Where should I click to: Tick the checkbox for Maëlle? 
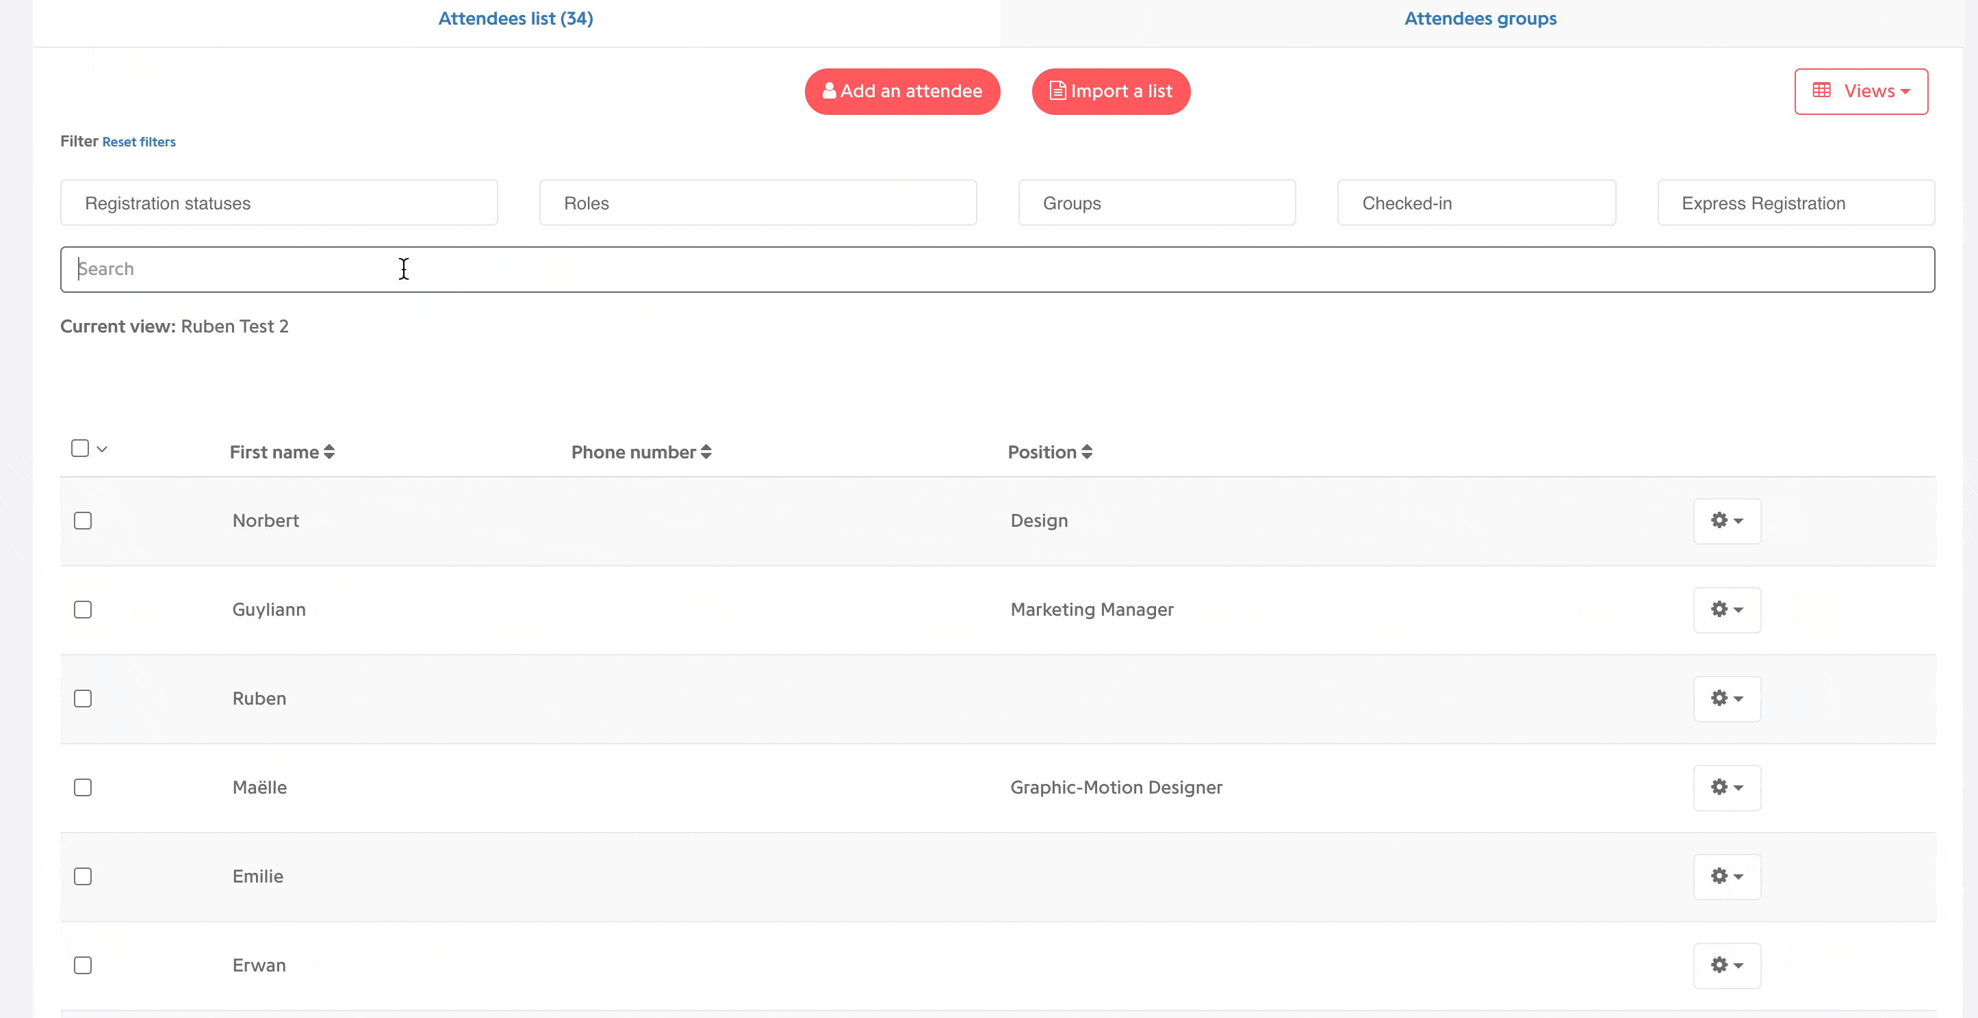83,787
